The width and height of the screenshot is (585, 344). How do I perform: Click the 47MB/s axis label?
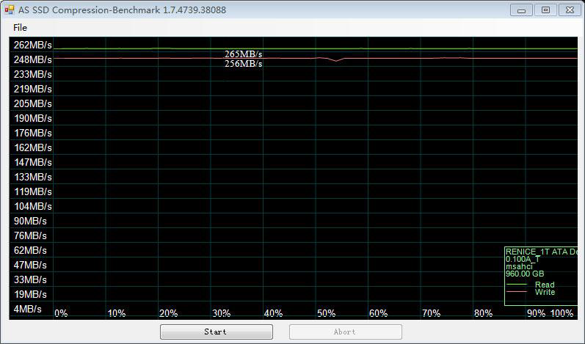click(x=30, y=265)
